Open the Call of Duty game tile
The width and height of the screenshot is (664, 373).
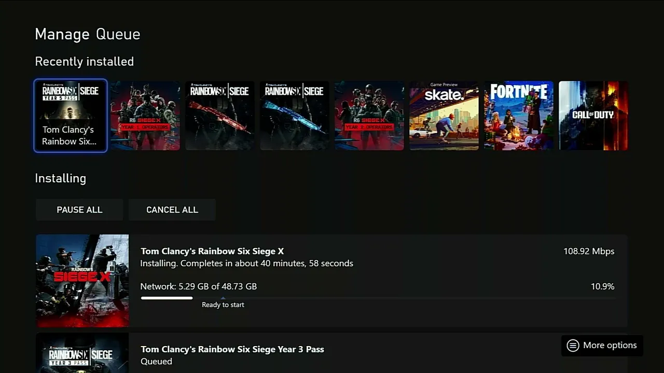[x=593, y=116]
